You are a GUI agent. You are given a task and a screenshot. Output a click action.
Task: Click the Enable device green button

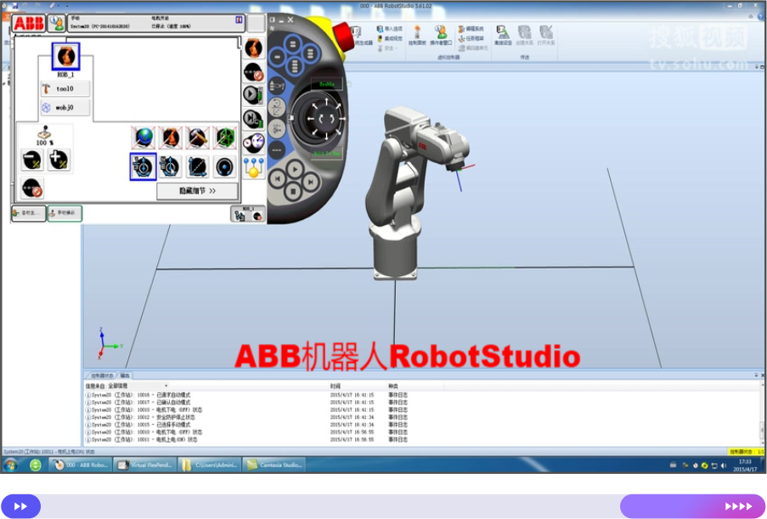click(x=328, y=84)
